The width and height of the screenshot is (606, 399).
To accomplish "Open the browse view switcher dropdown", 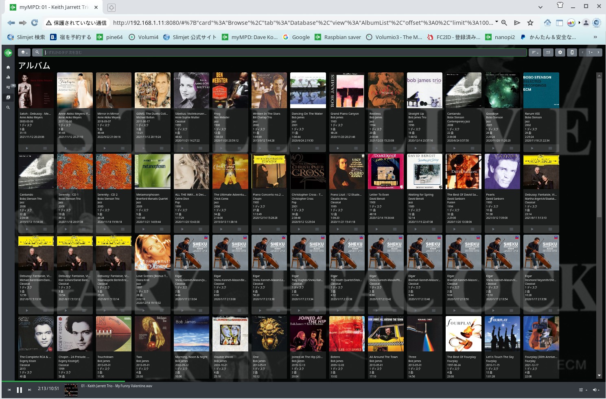I will pos(24,52).
